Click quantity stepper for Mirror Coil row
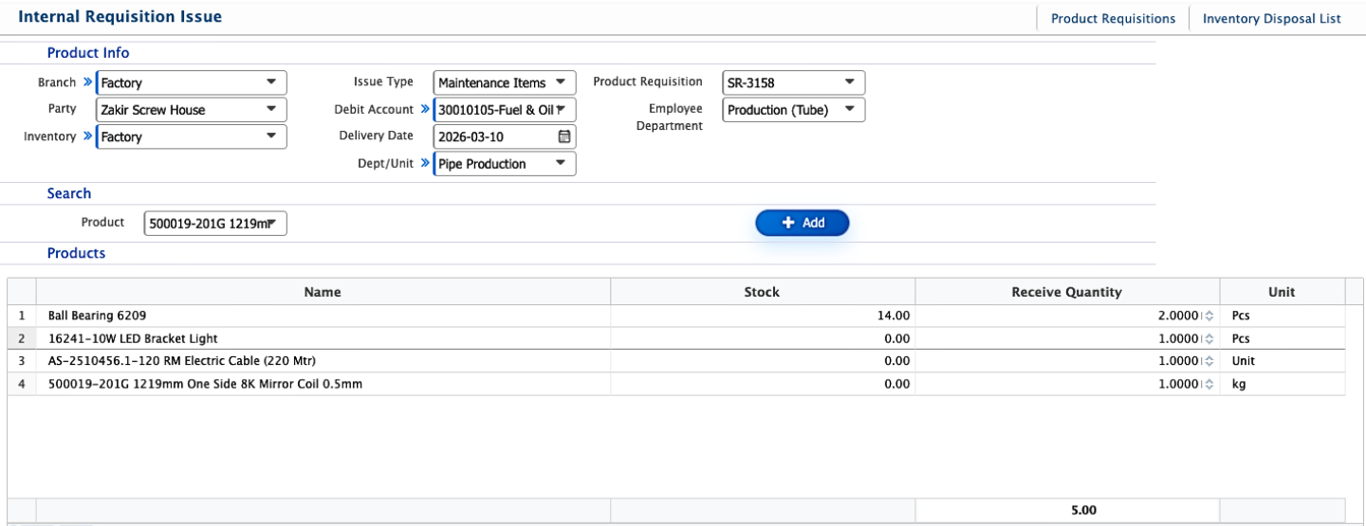 (x=1209, y=385)
